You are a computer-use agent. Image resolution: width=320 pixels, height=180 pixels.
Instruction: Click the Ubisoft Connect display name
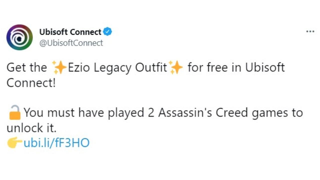pyautogui.click(x=70, y=32)
